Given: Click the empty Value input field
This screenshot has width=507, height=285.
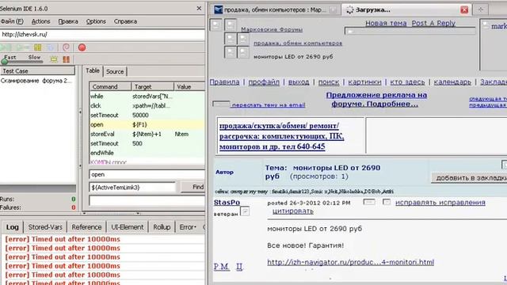Looking at the screenshot, I should tap(147, 200).
